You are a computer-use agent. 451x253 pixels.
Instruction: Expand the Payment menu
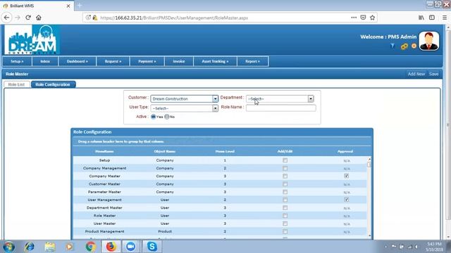click(x=147, y=61)
